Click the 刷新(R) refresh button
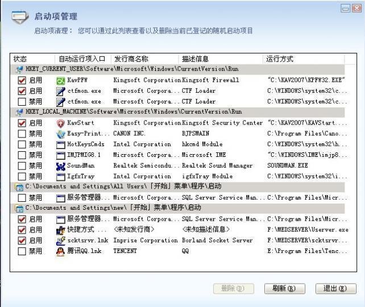 click(284, 289)
